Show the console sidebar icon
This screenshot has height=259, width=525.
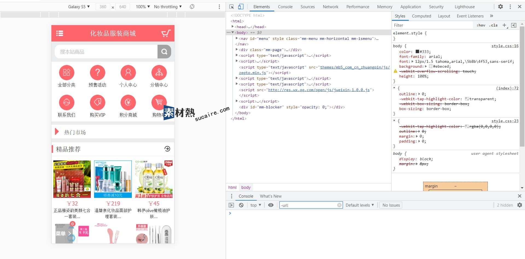point(231,205)
